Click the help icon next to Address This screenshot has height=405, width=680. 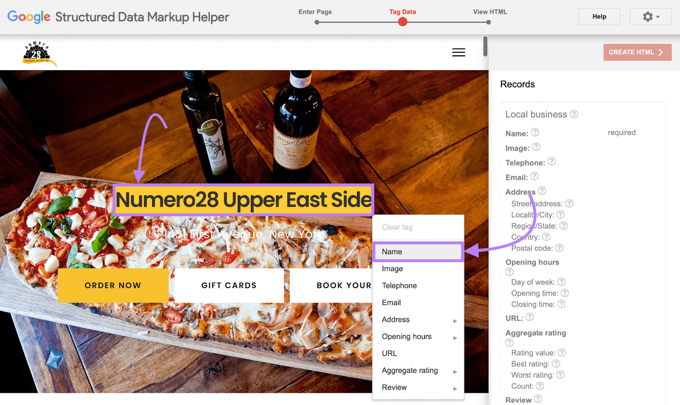click(542, 191)
